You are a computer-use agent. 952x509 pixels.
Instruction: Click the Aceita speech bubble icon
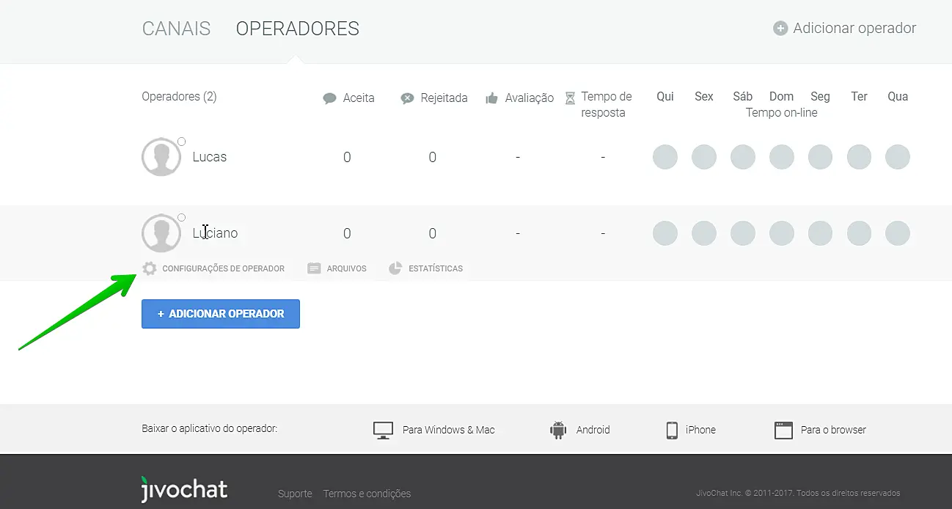328,97
